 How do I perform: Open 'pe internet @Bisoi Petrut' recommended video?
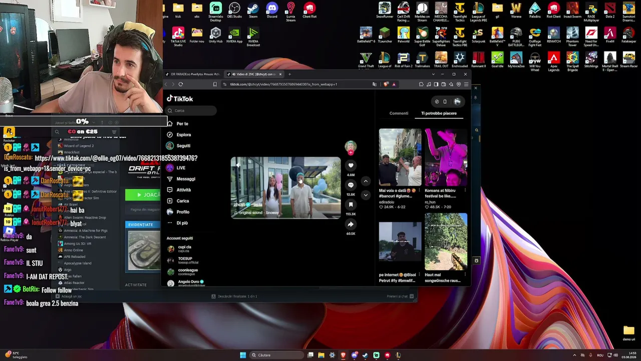click(400, 242)
